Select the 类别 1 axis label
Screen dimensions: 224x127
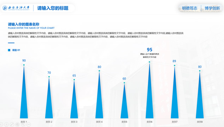tap(24, 122)
